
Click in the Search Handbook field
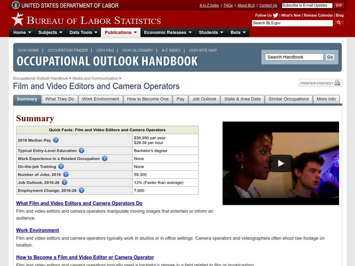point(294,57)
